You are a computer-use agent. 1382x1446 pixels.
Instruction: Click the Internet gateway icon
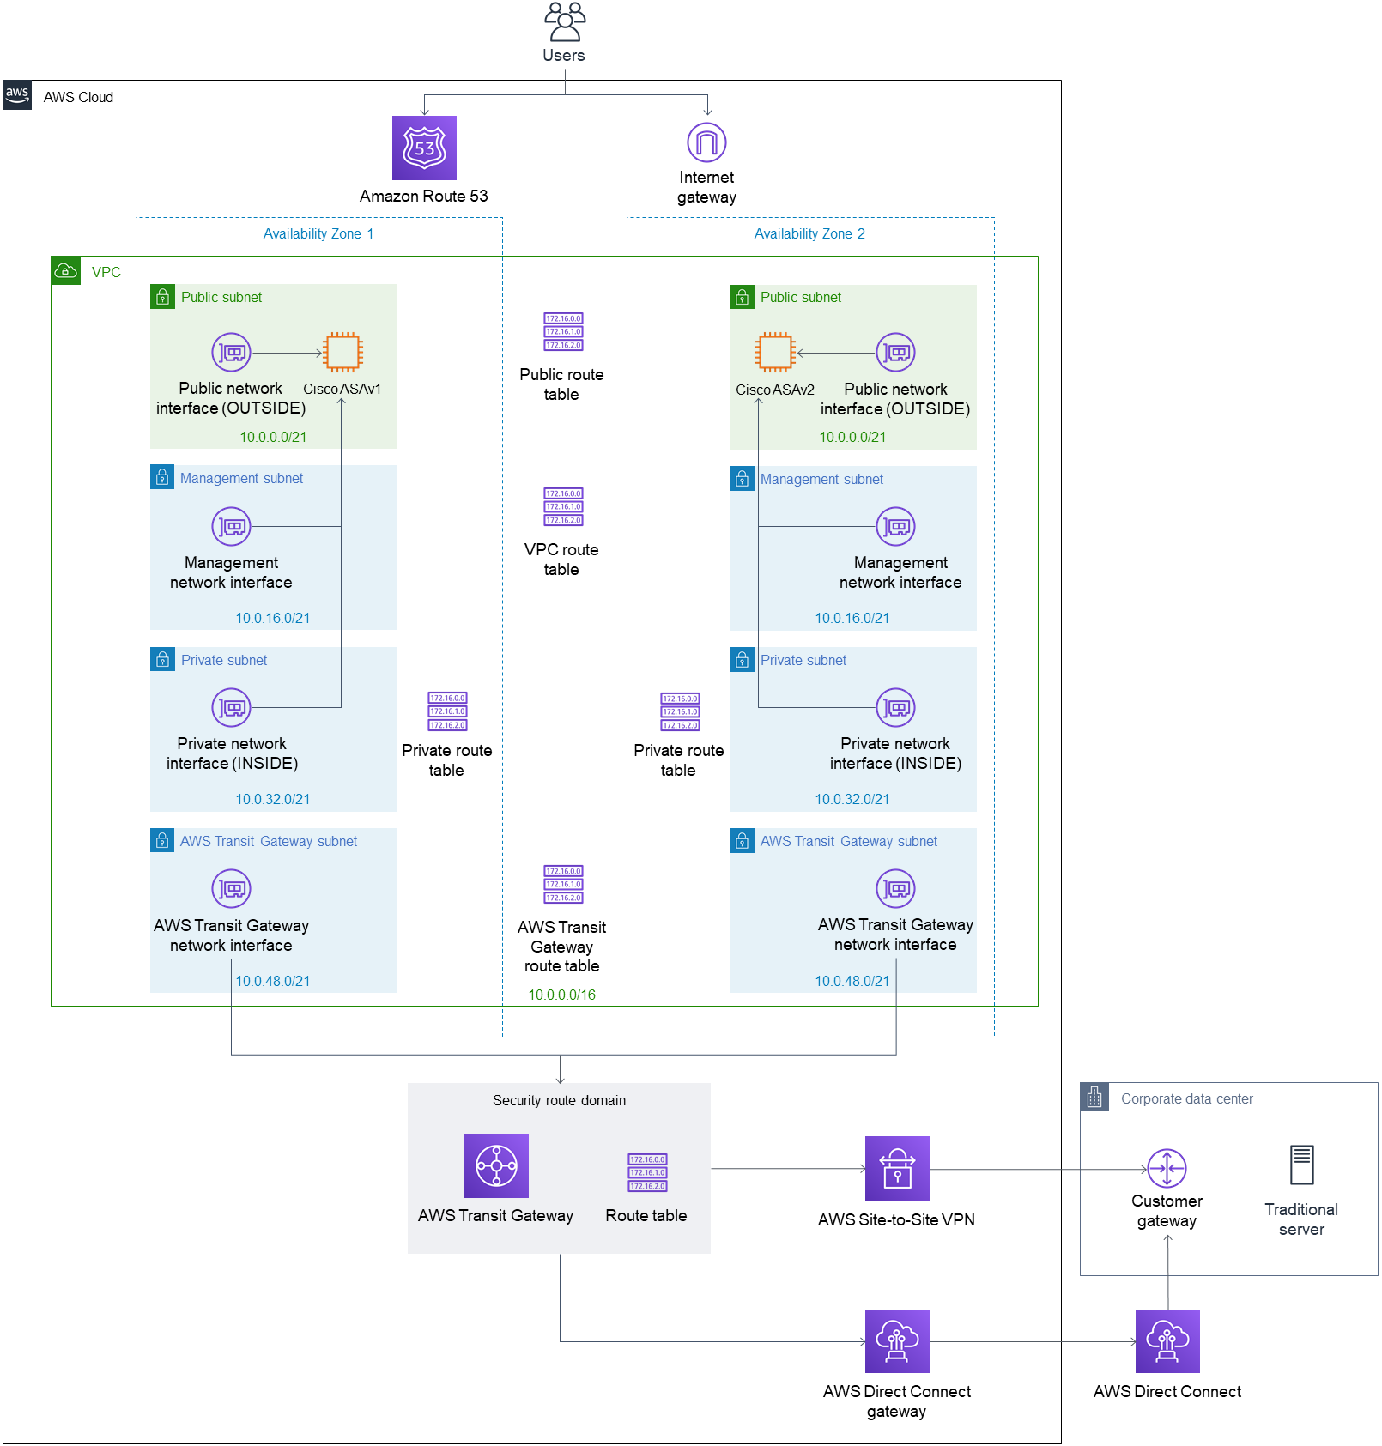tap(706, 142)
